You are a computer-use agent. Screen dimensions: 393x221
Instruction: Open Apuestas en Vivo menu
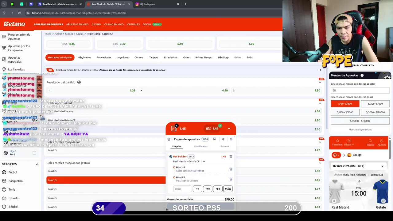pyautogui.click(x=77, y=24)
